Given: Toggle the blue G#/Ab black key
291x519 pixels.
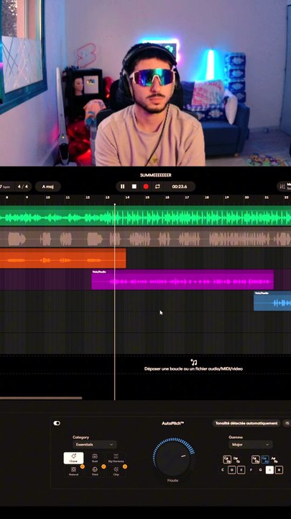Looking at the screenshot, I should pyautogui.click(x=265, y=459).
